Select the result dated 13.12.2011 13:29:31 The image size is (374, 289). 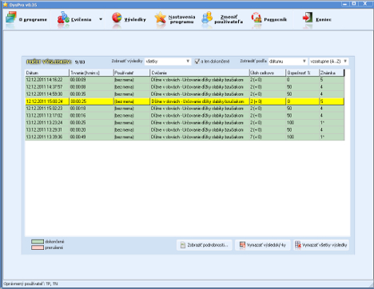click(185, 130)
